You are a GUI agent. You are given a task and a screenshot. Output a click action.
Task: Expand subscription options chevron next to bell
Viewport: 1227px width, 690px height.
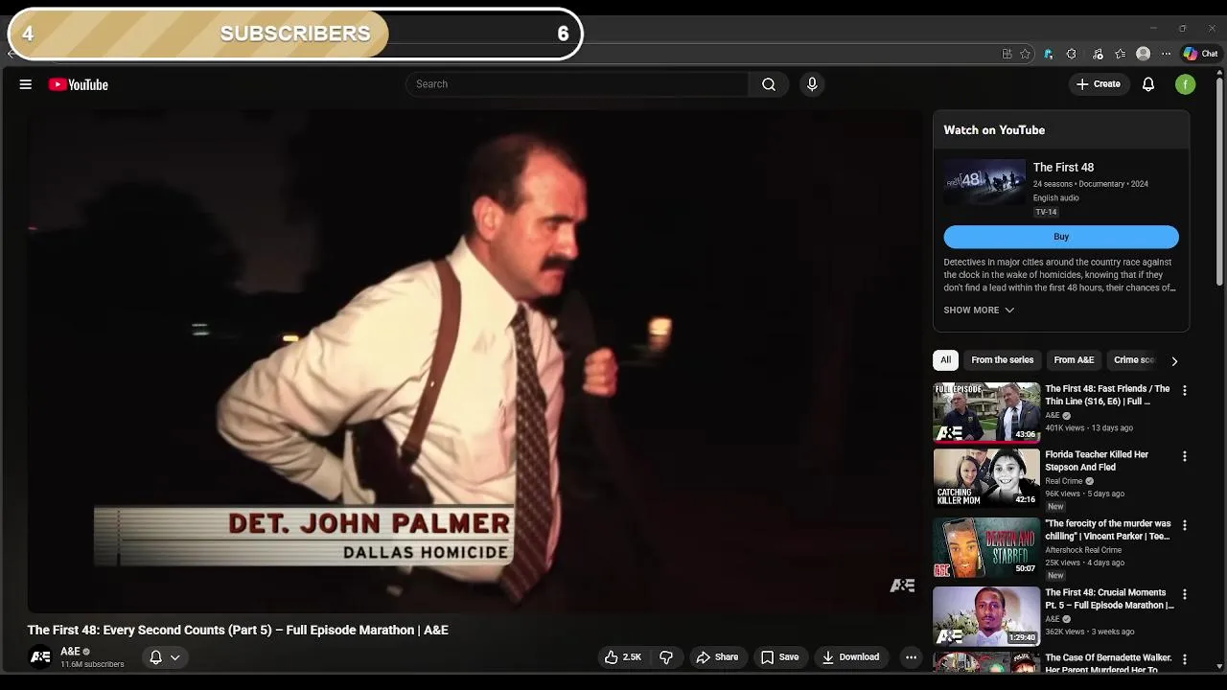pyautogui.click(x=175, y=657)
